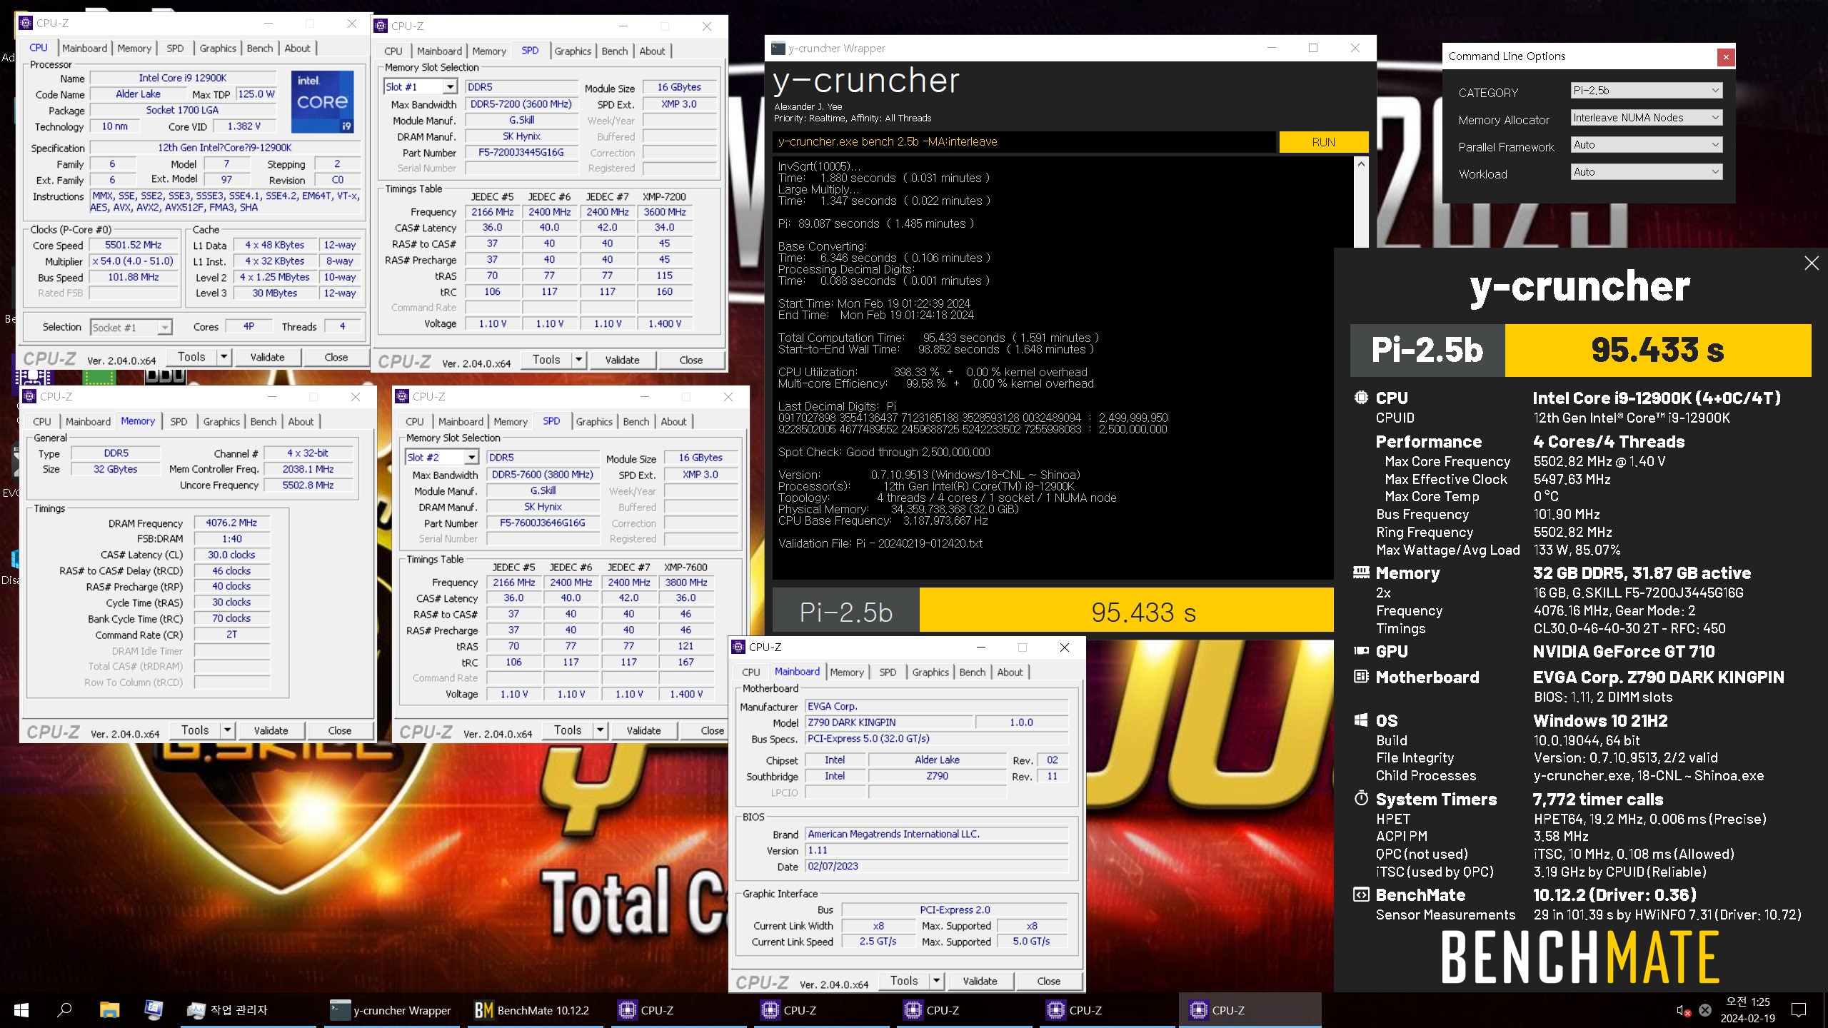Click the Validation File line in y-cruncher output
The width and height of the screenshot is (1828, 1028).
click(x=880, y=543)
